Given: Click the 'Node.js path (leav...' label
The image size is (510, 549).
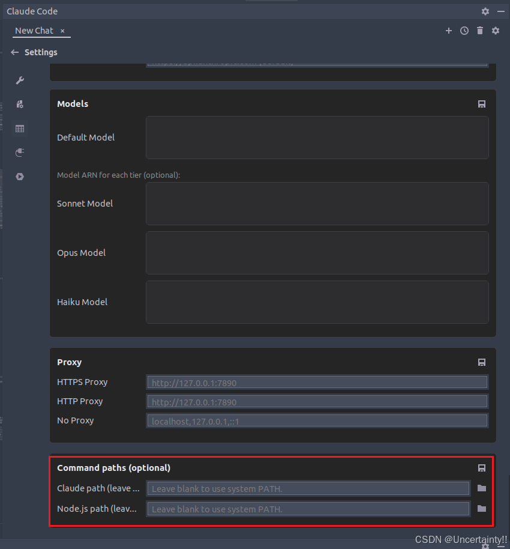Looking at the screenshot, I should 97,508.
